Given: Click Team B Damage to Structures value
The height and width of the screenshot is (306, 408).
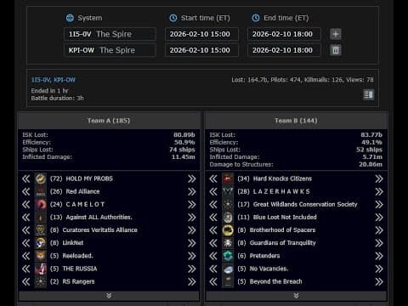Looking at the screenshot, I should pos(371,164).
